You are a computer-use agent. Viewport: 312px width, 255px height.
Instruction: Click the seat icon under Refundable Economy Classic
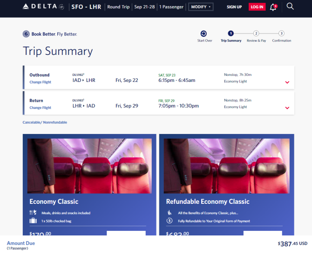tap(170, 213)
